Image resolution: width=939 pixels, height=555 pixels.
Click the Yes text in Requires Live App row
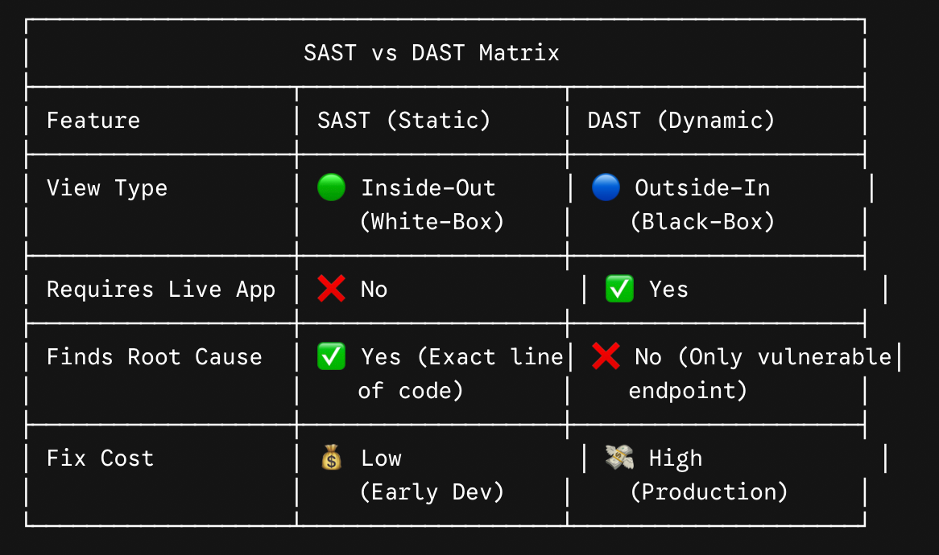click(669, 290)
